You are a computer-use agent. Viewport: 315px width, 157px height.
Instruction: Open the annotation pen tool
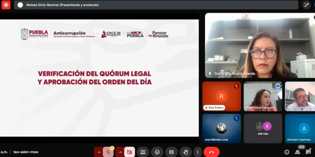point(306,5)
